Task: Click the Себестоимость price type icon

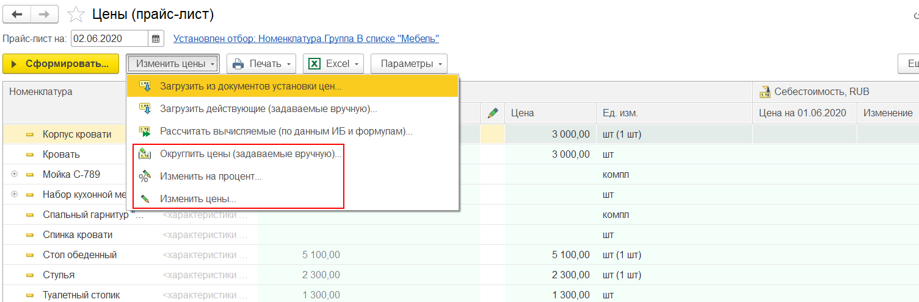Action: click(x=765, y=92)
